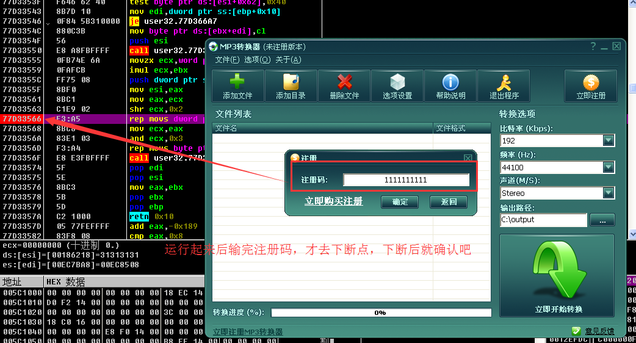
Task: Click the channel combo box showing Stereo
Action: [x=557, y=193]
